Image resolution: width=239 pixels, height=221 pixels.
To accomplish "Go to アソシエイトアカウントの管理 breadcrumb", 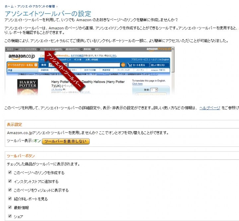I will click(x=36, y=6).
